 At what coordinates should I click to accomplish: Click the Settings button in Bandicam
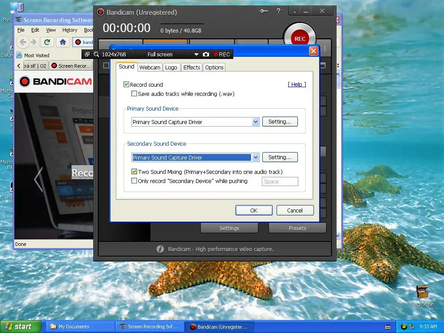point(229,228)
